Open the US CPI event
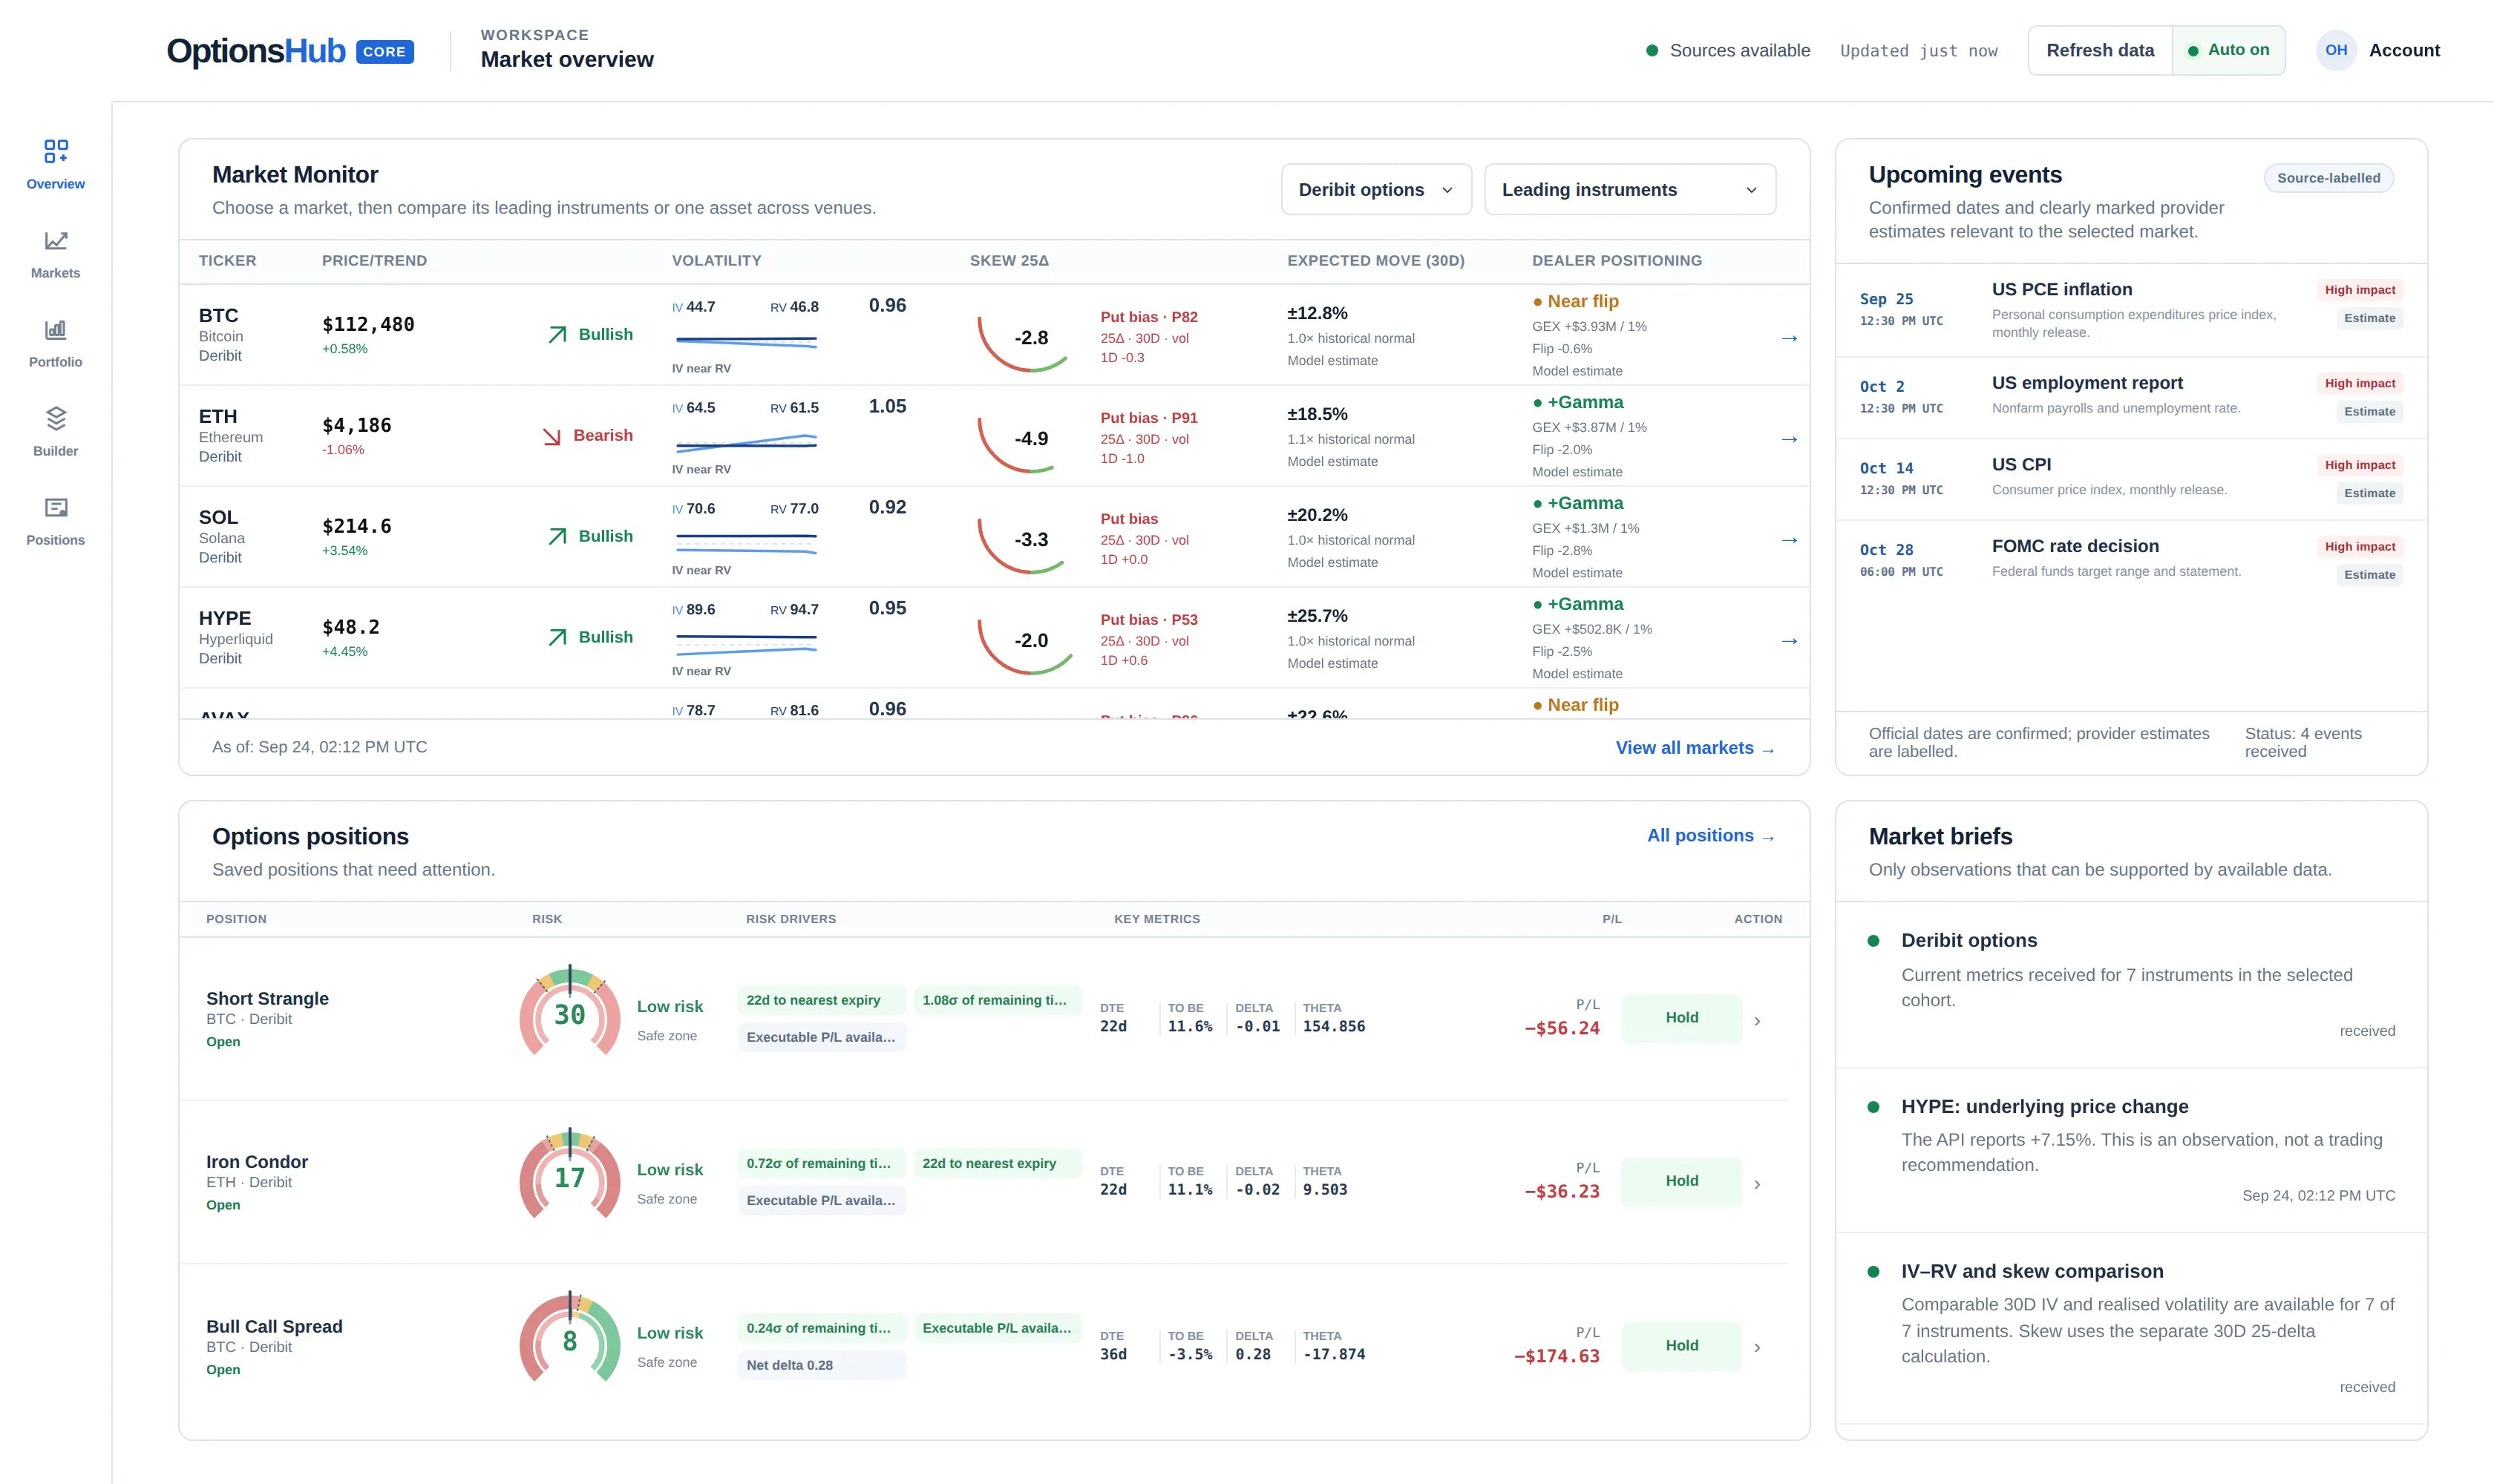The height and width of the screenshot is (1484, 2494). click(2131, 479)
